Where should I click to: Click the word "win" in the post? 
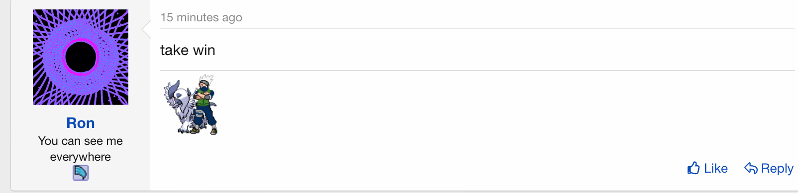coord(204,50)
